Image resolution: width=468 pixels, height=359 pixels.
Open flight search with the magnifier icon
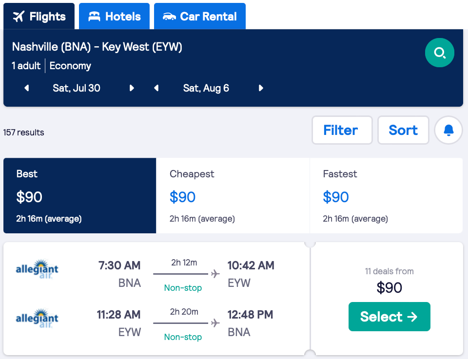click(x=439, y=53)
